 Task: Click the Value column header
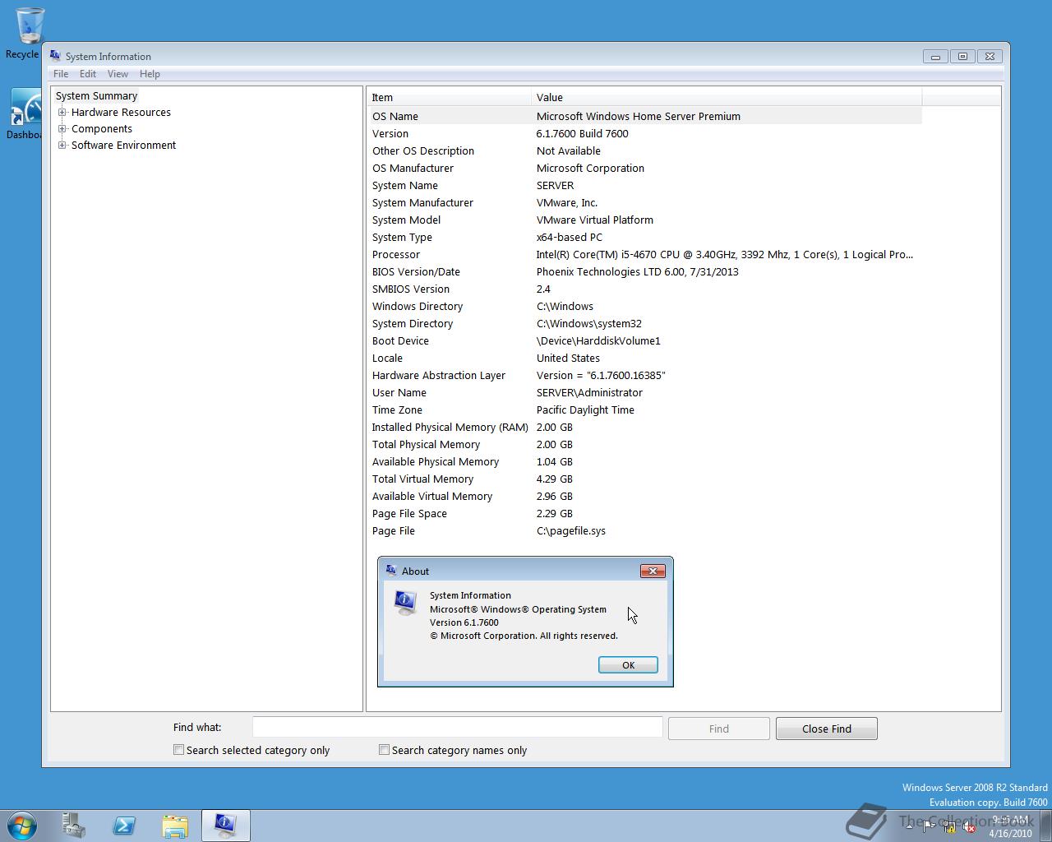727,97
